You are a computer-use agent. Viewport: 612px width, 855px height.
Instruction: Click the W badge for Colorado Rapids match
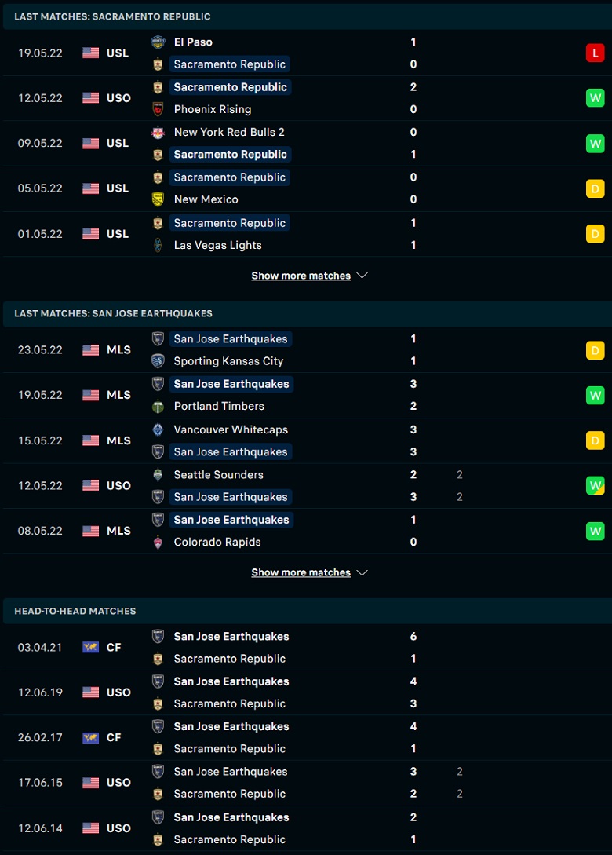(x=595, y=531)
